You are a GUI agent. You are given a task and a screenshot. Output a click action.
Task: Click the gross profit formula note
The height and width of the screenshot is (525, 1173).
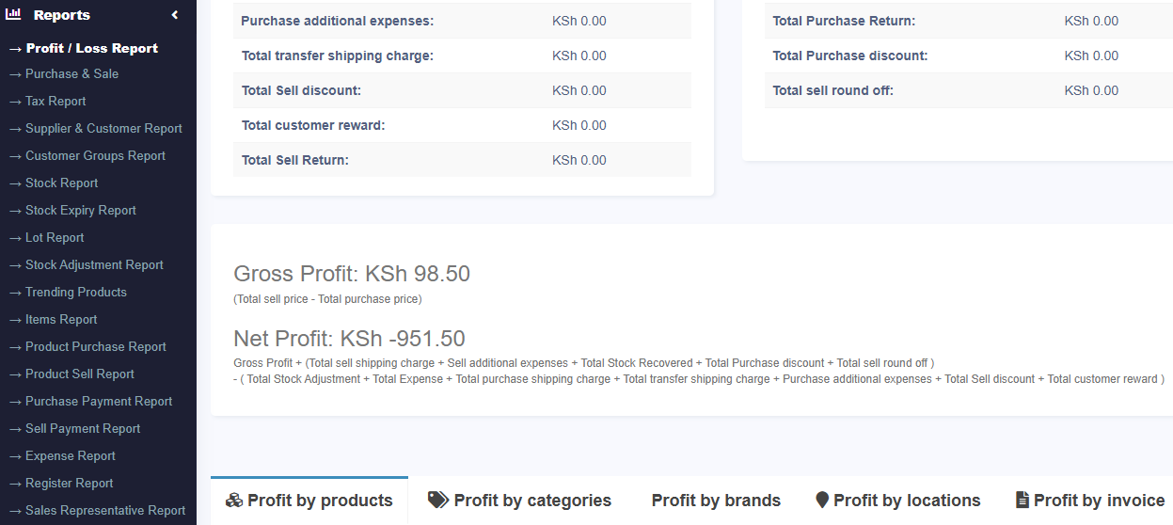[327, 299]
